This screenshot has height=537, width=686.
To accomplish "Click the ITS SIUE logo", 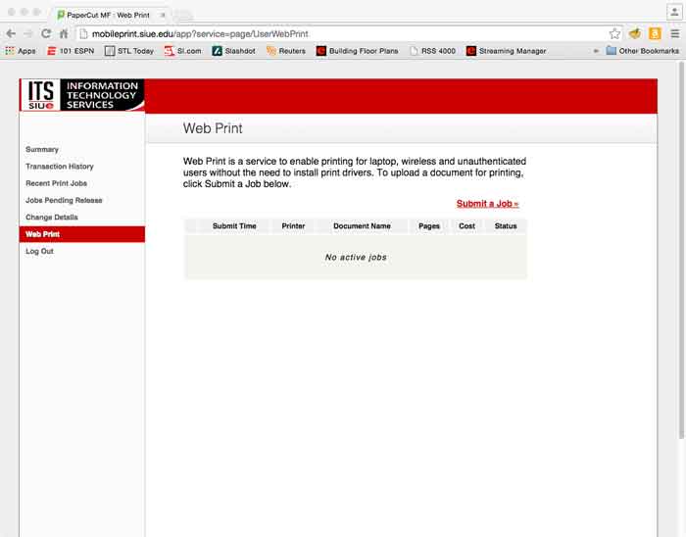I will (x=82, y=95).
